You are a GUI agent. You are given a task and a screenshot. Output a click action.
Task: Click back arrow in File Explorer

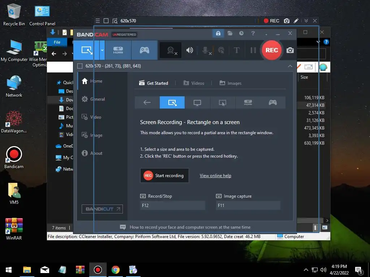pyautogui.click(x=54, y=54)
